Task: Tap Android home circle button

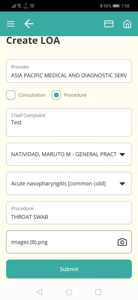Action: tap(69, 292)
